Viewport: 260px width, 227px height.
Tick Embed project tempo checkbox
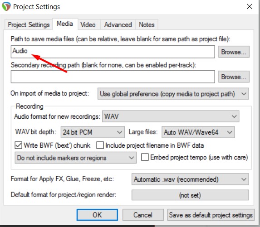(x=145, y=157)
